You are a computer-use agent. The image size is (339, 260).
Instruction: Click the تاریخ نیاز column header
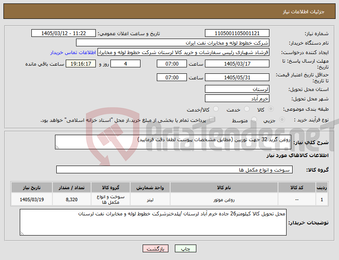point(32,187)
